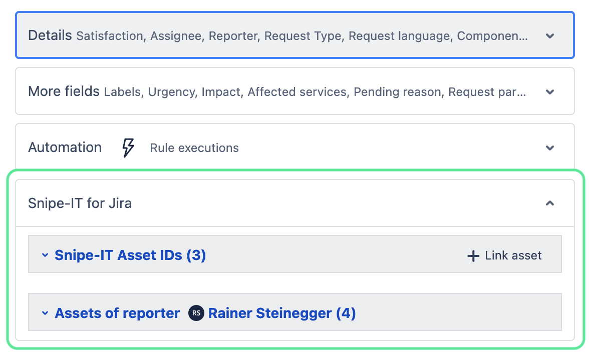Image resolution: width=589 pixels, height=357 pixels.
Task: Click the Automation lightning bolt icon
Action: click(129, 148)
